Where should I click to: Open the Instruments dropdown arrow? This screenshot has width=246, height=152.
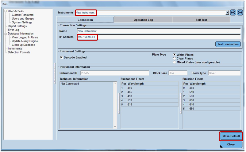227,13
